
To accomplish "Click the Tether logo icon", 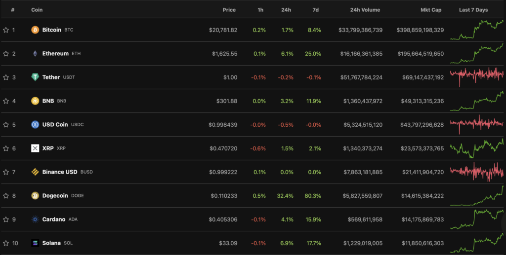I will [x=35, y=77].
